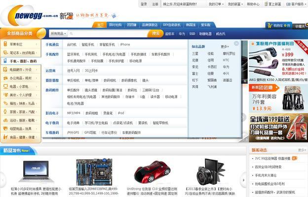Click the customer service icon

(x=288, y=4)
